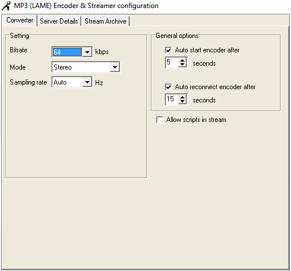
Task: Switch to the Stream Archive tab
Action: pyautogui.click(x=105, y=21)
